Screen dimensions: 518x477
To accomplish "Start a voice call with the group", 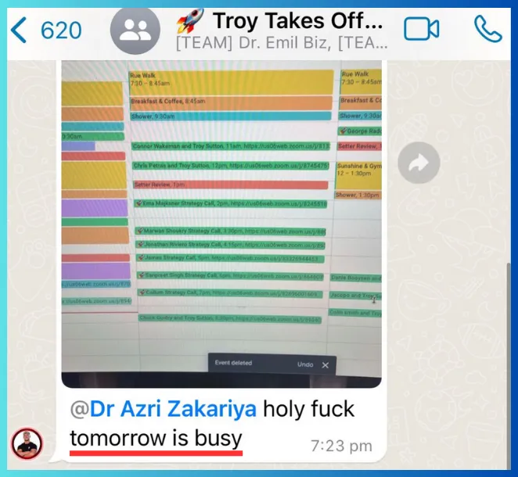I will coord(488,29).
